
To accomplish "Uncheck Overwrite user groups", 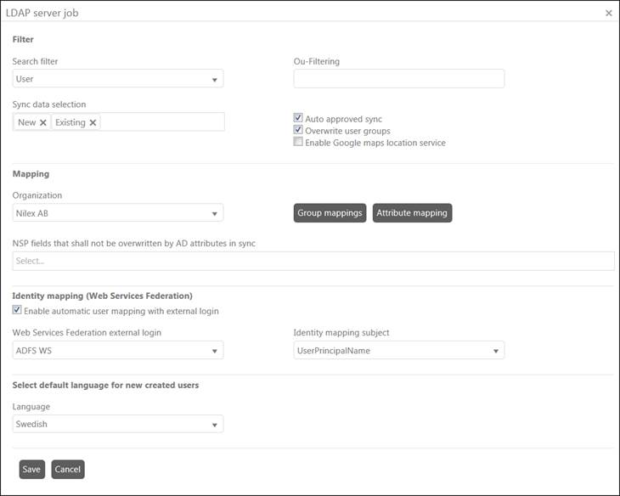I will tap(298, 131).
